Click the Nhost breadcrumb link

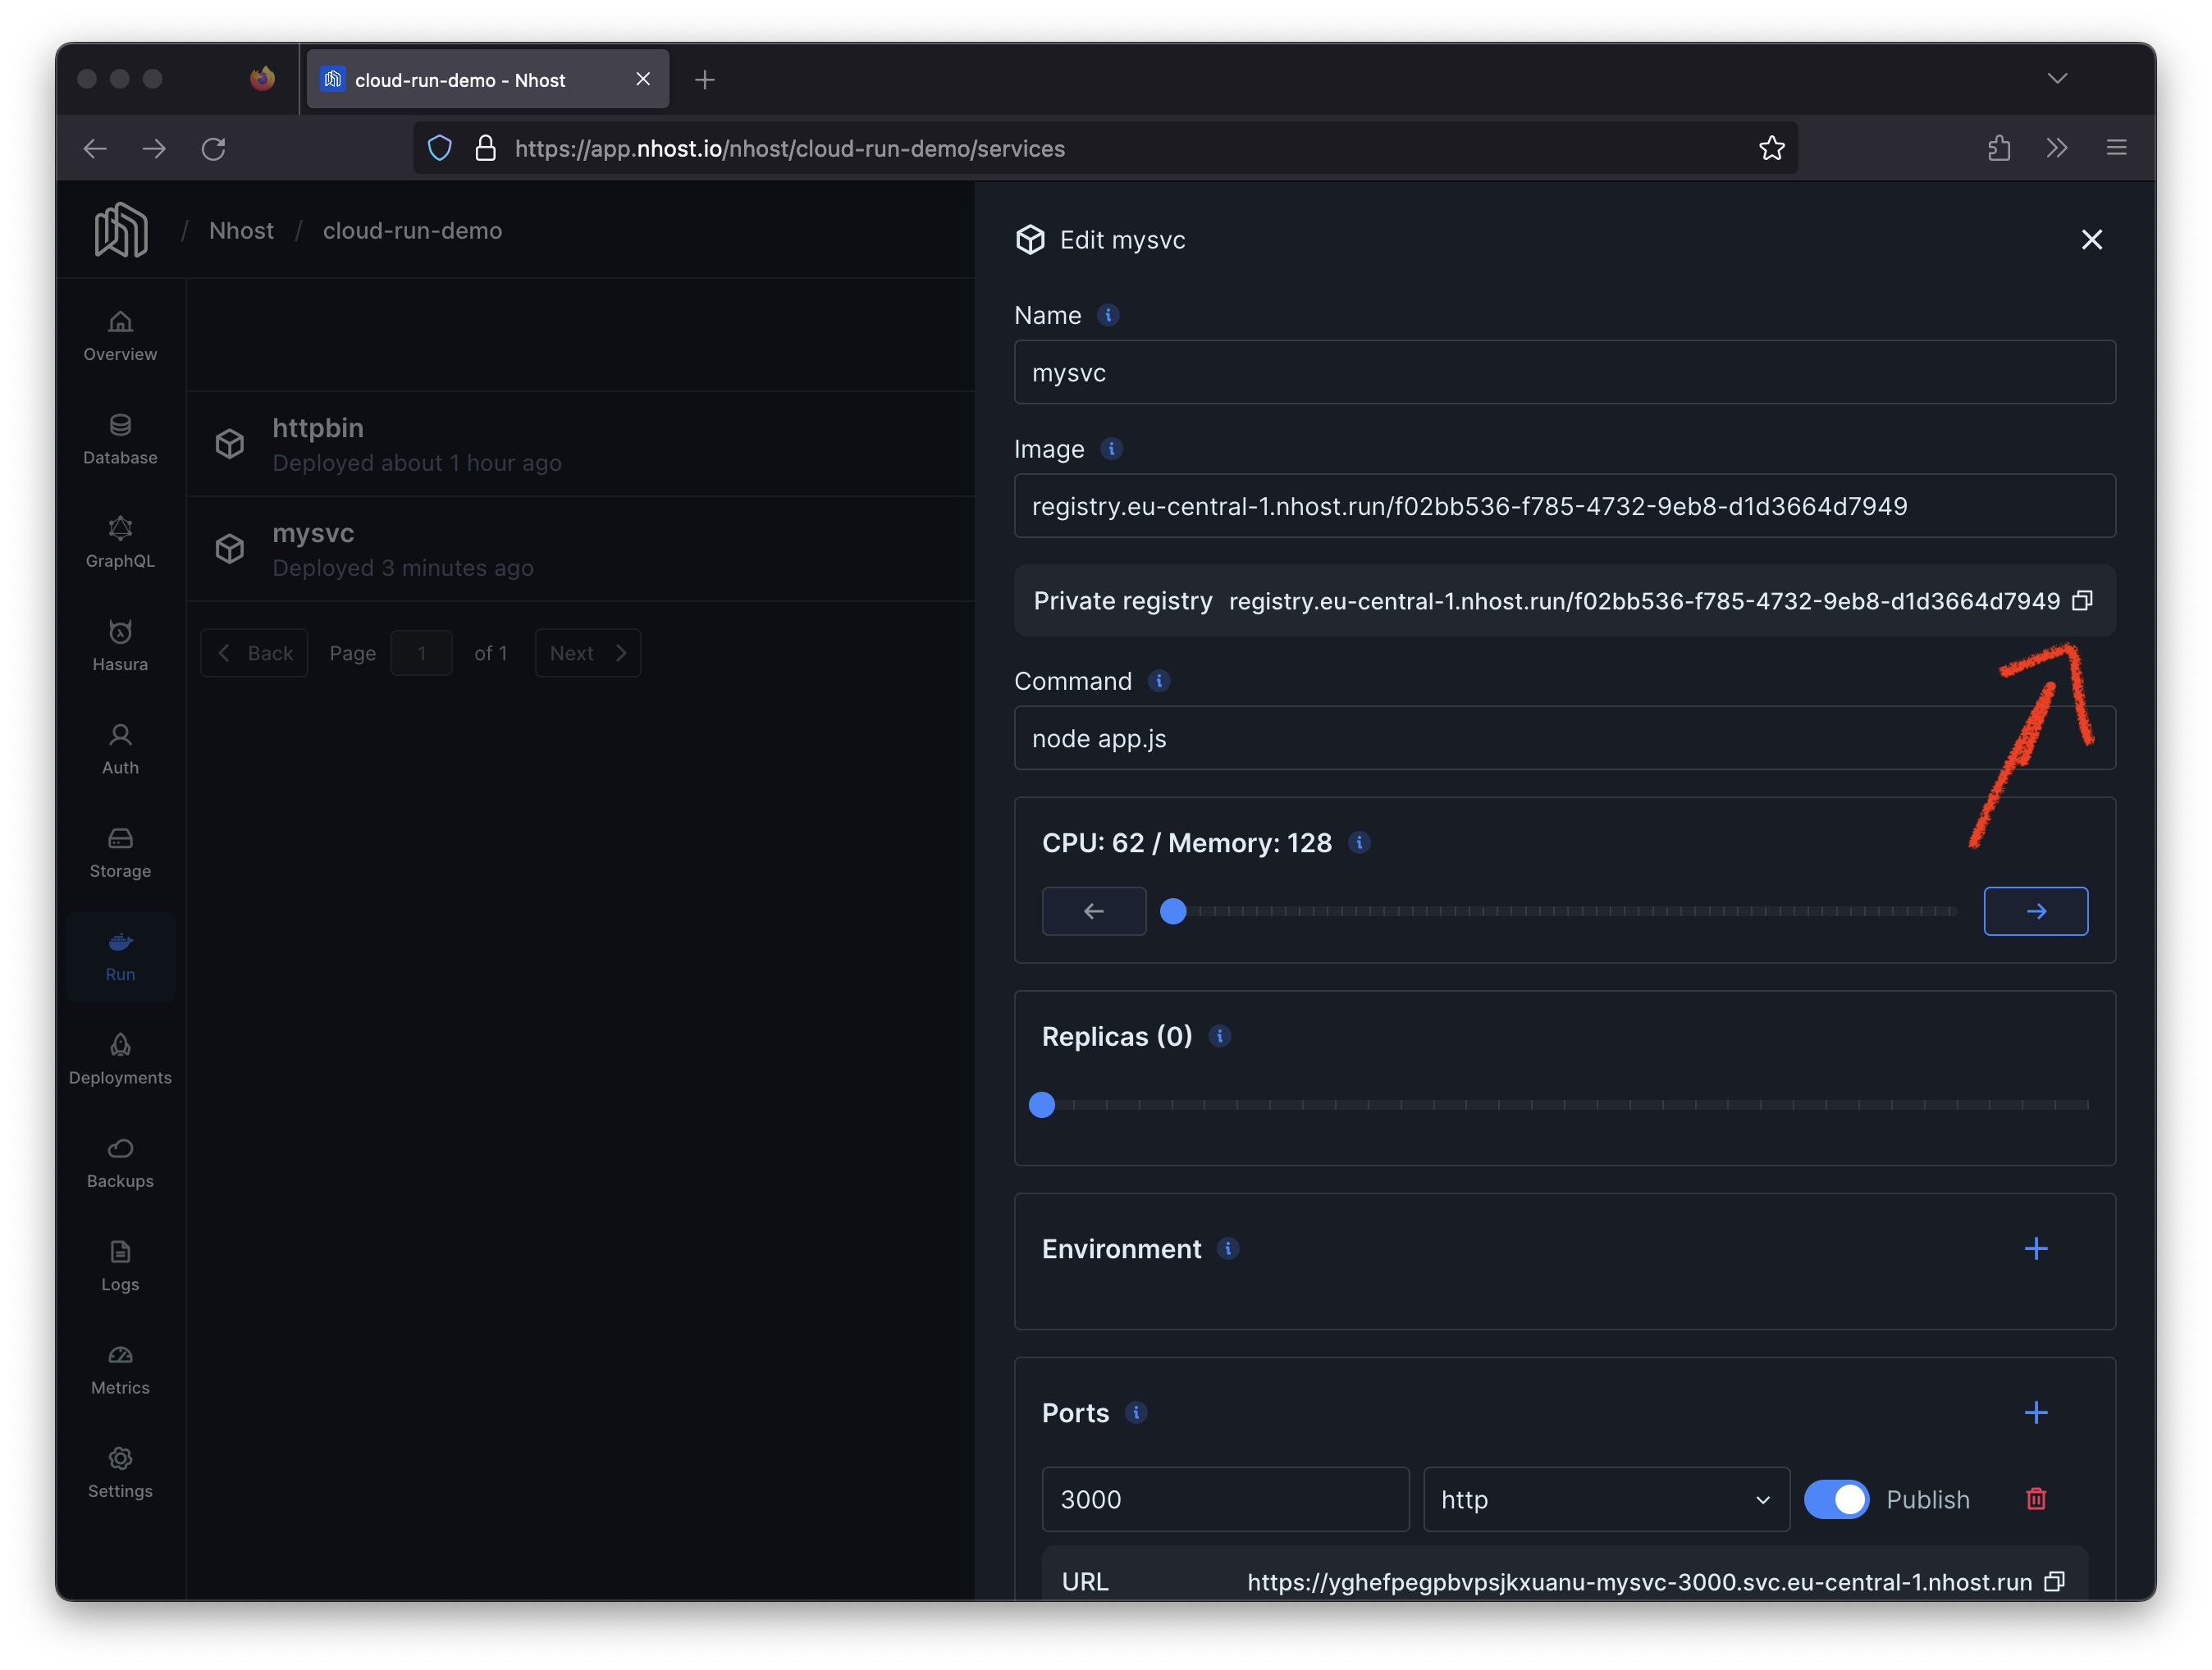point(241,231)
